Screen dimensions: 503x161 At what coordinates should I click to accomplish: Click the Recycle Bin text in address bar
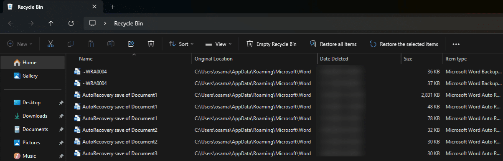point(128,23)
